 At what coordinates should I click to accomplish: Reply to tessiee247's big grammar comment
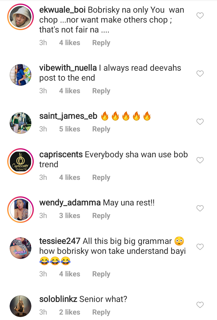click(101, 274)
